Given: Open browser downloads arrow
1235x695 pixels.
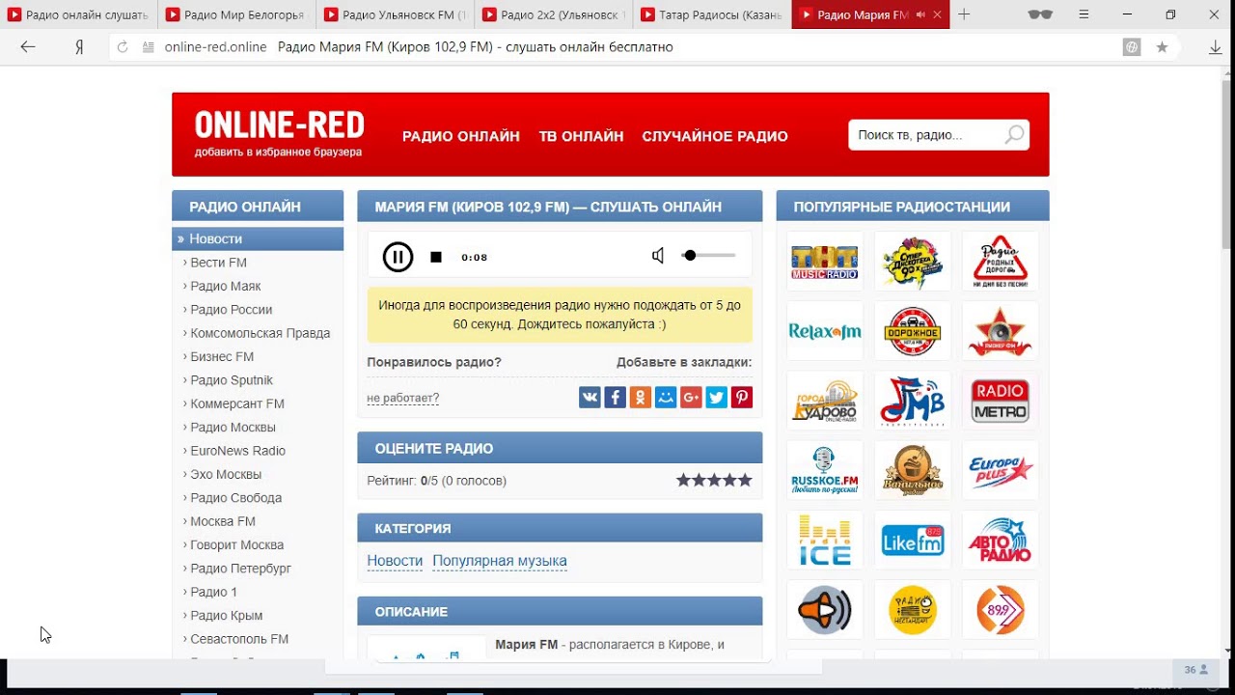Looking at the screenshot, I should 1216,46.
